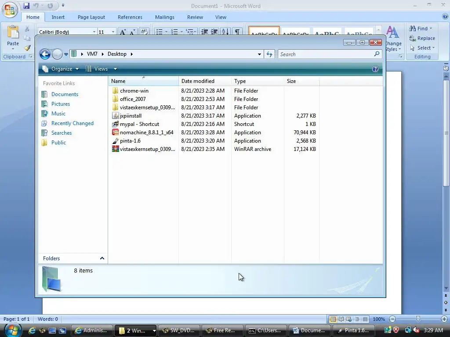
Task: Click the Word vertical scrollbar thumb
Action: tap(446, 133)
